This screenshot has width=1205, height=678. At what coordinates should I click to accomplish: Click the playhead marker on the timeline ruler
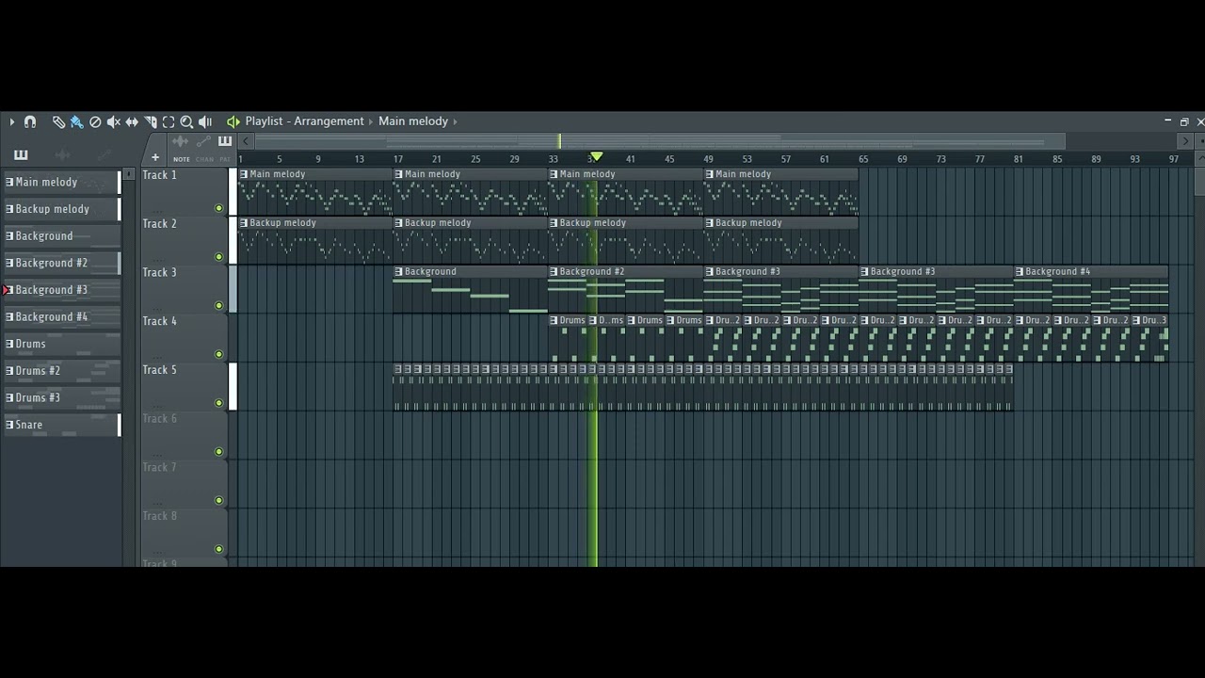596,156
